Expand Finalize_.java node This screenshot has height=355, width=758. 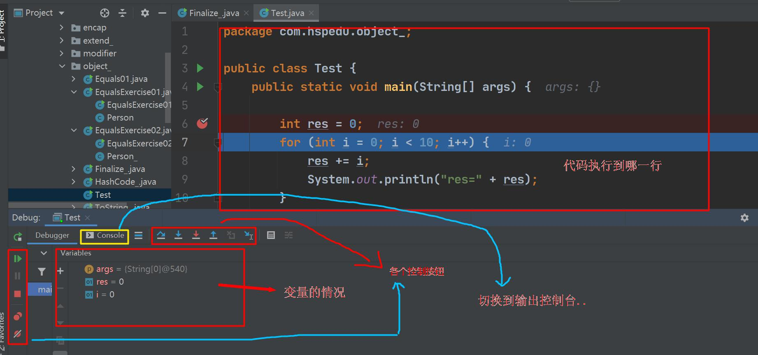pos(74,169)
